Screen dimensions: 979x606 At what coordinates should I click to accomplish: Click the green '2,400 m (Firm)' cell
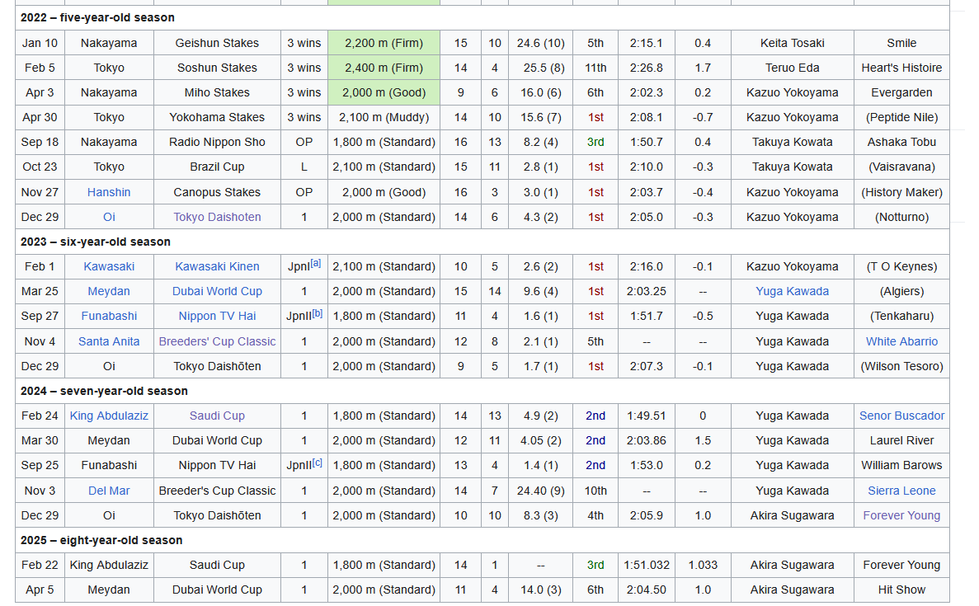384,68
